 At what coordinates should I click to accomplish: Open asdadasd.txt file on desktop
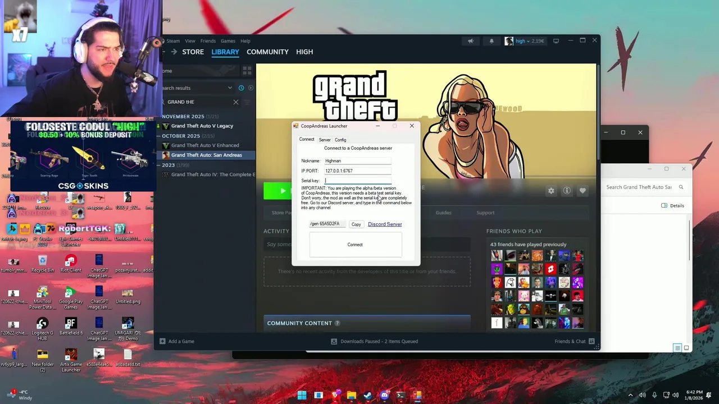point(128,358)
